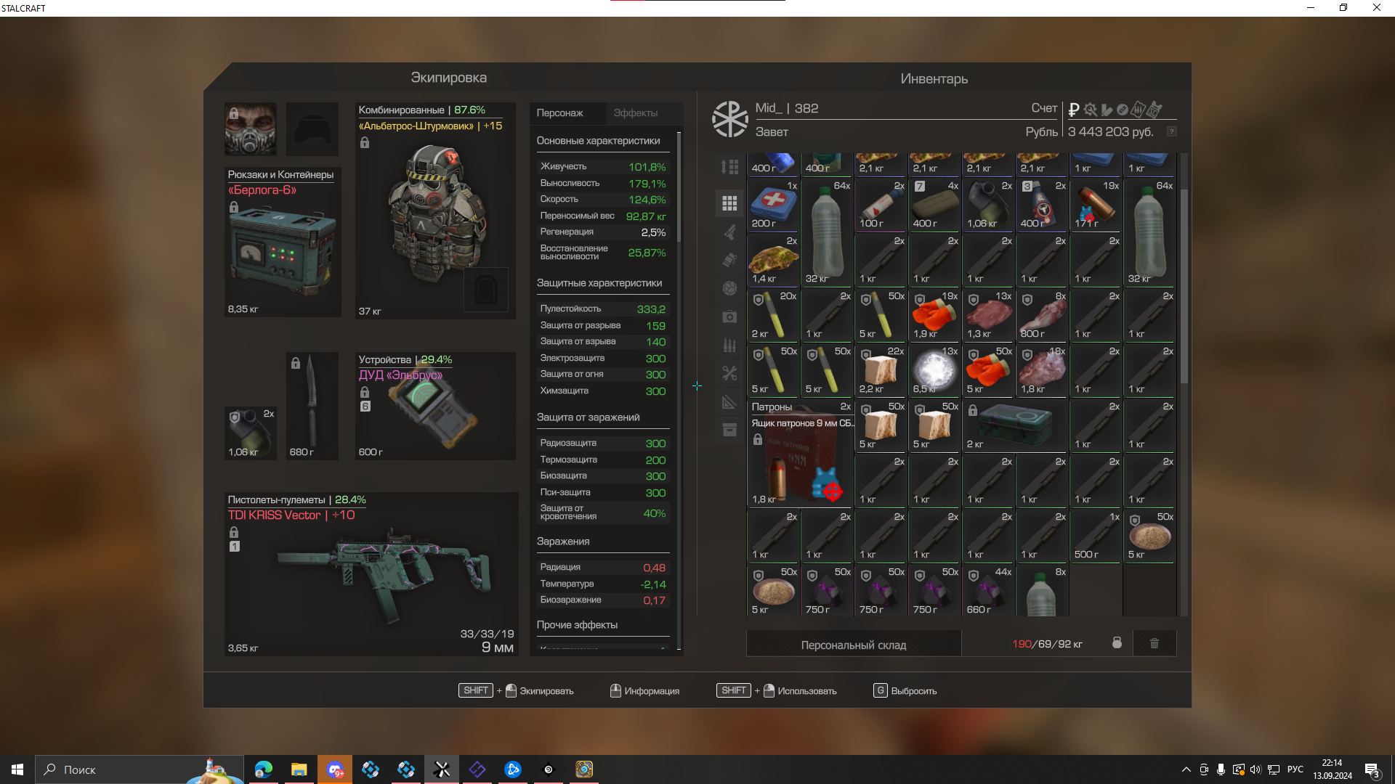Select the 8x water bottle, inventory bottom row

coord(1043,591)
